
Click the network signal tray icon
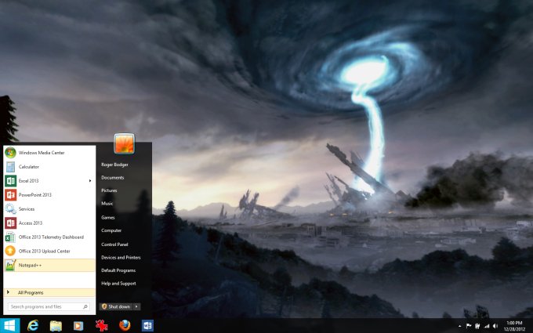[487, 326]
